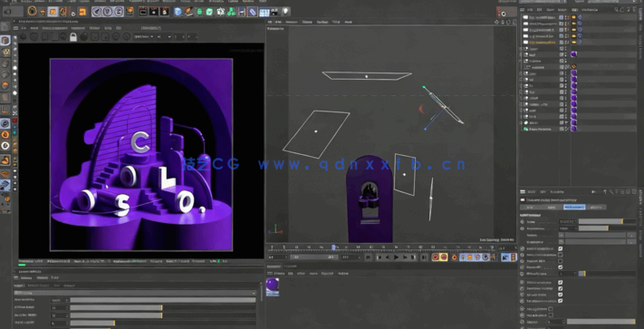Toggle the Keep instance power checkbox
This screenshot has width=644, height=329.
pos(560,255)
